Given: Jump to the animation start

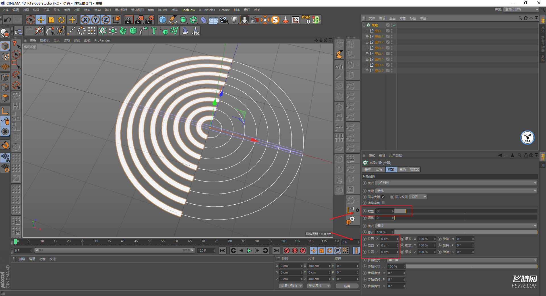Looking at the screenshot, I should click(x=223, y=250).
